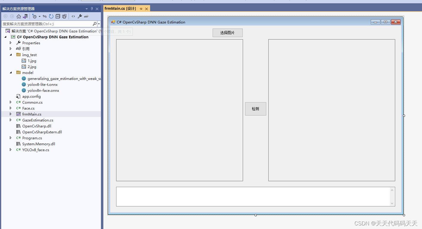Click the Back arrow in Solution Explorer toolbar
Image resolution: width=422 pixels, height=229 pixels.
coord(5,16)
